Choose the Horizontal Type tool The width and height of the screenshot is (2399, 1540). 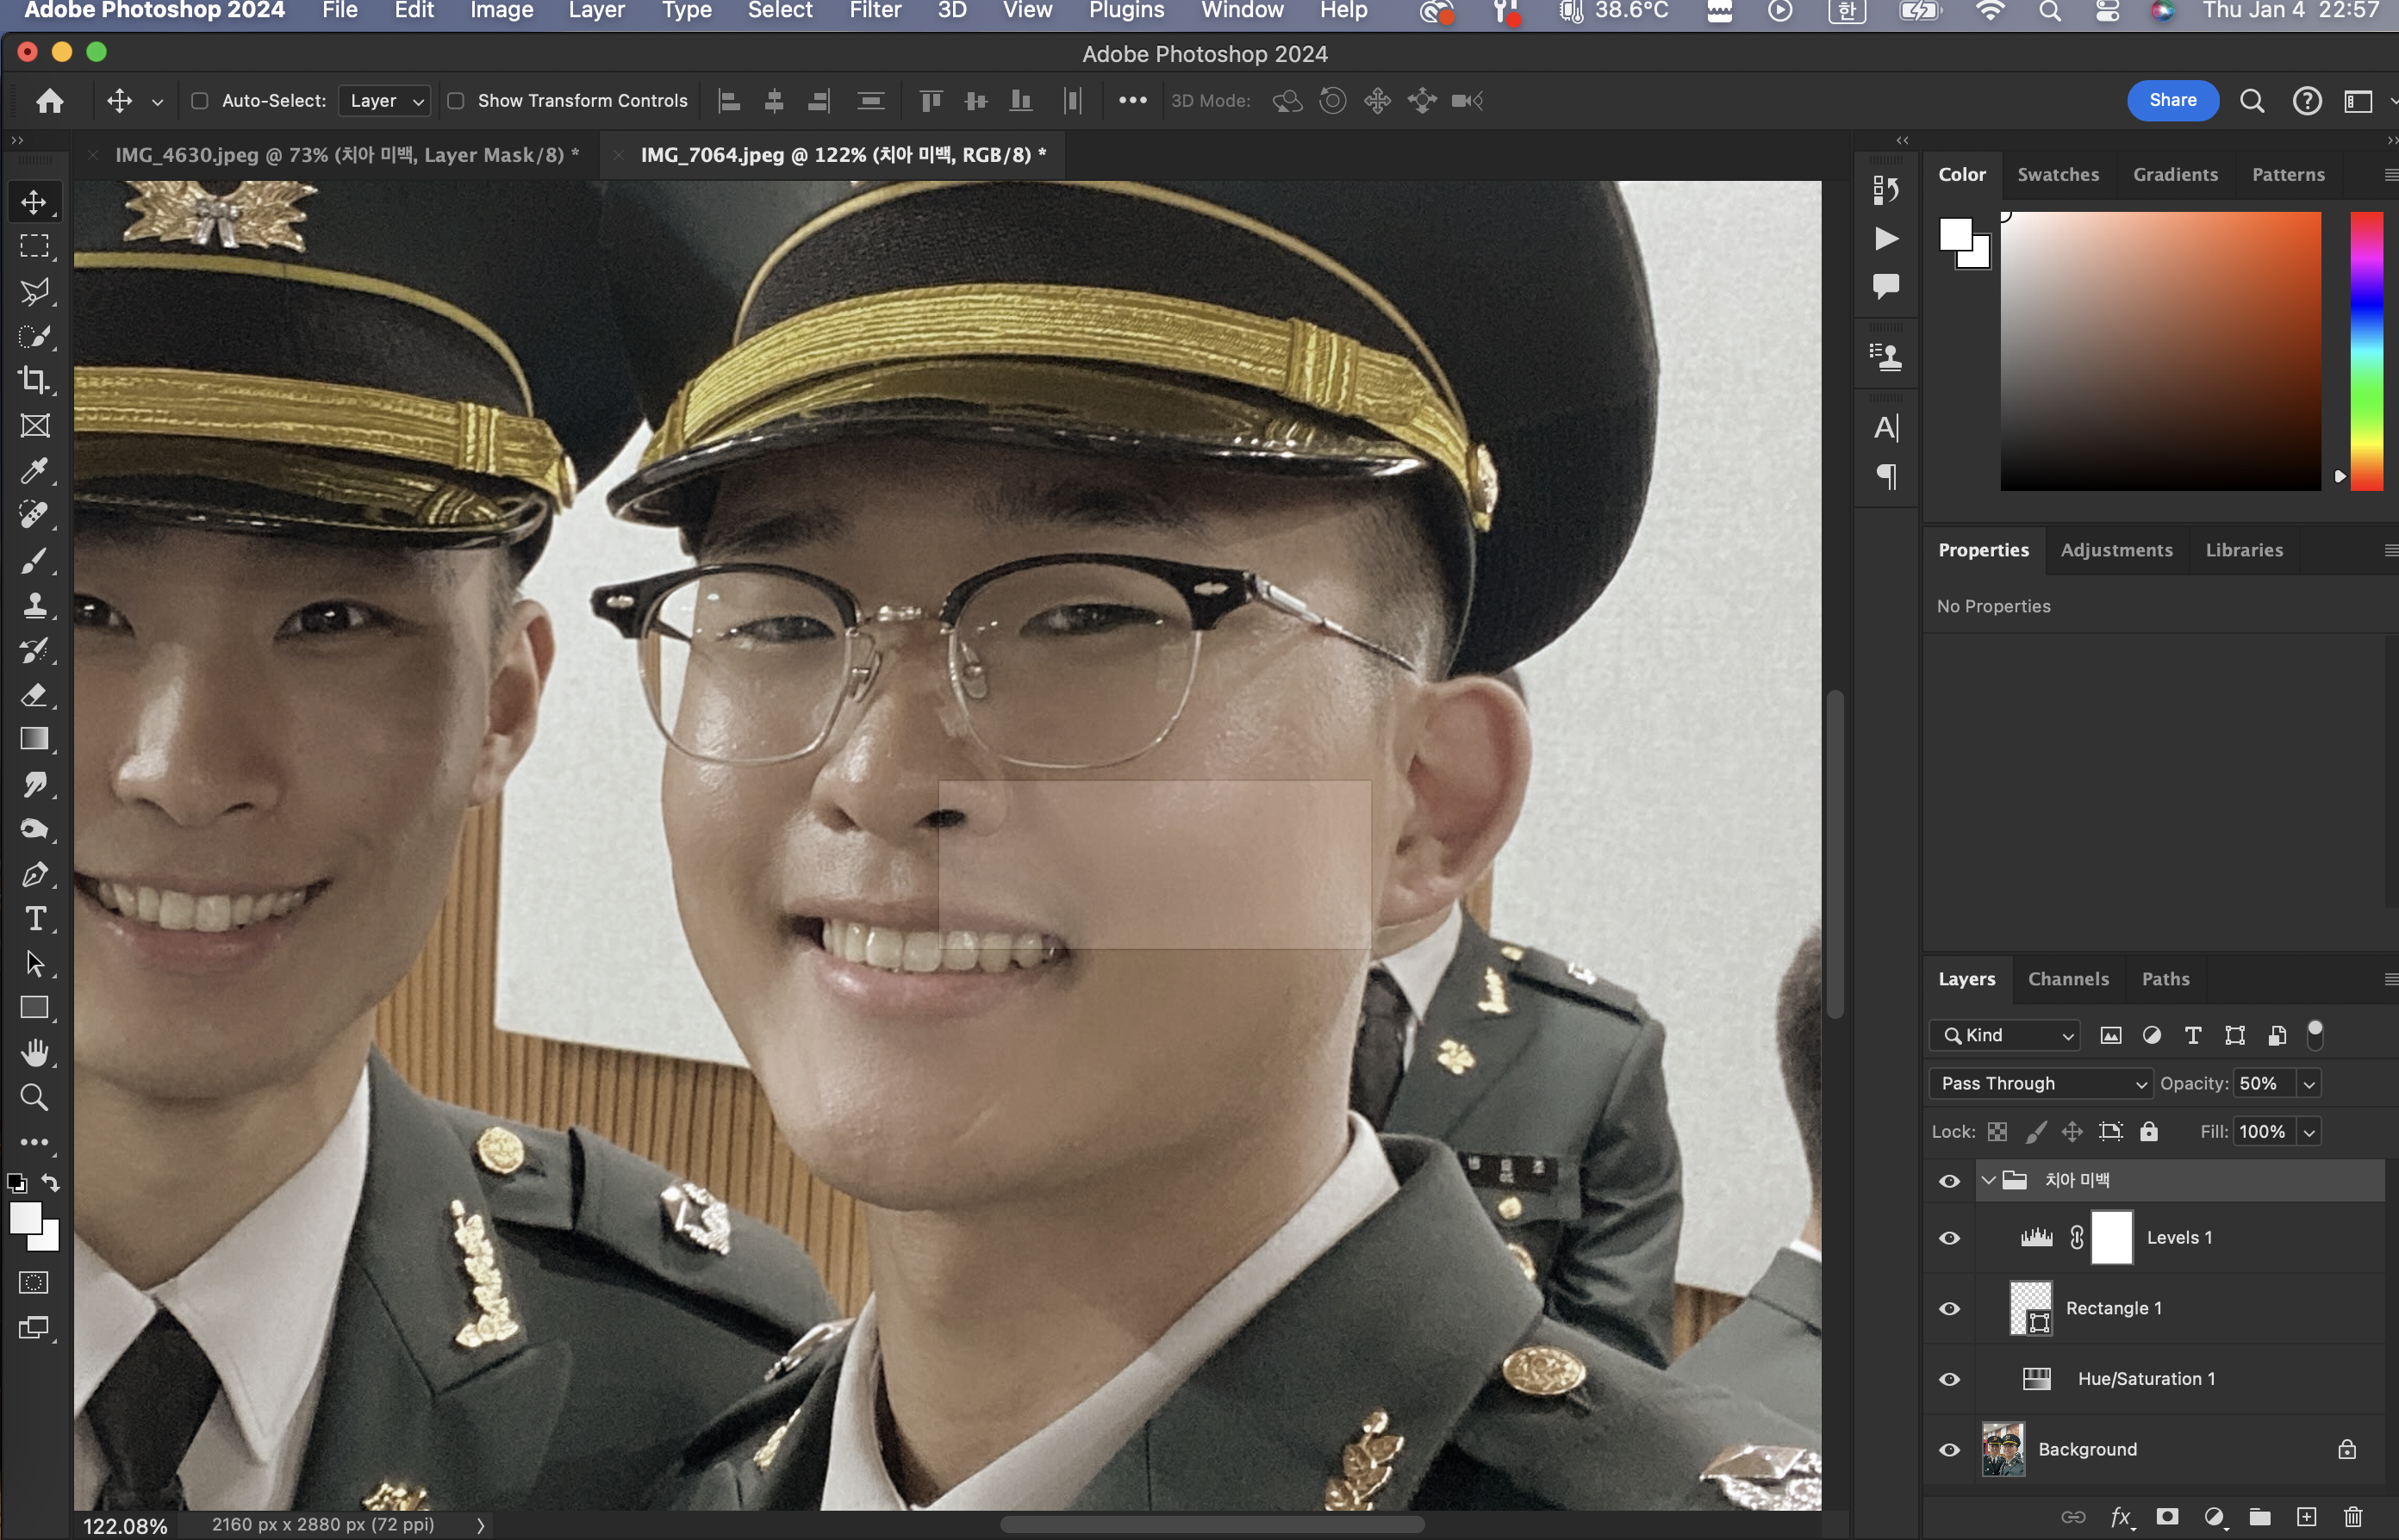coord(34,919)
